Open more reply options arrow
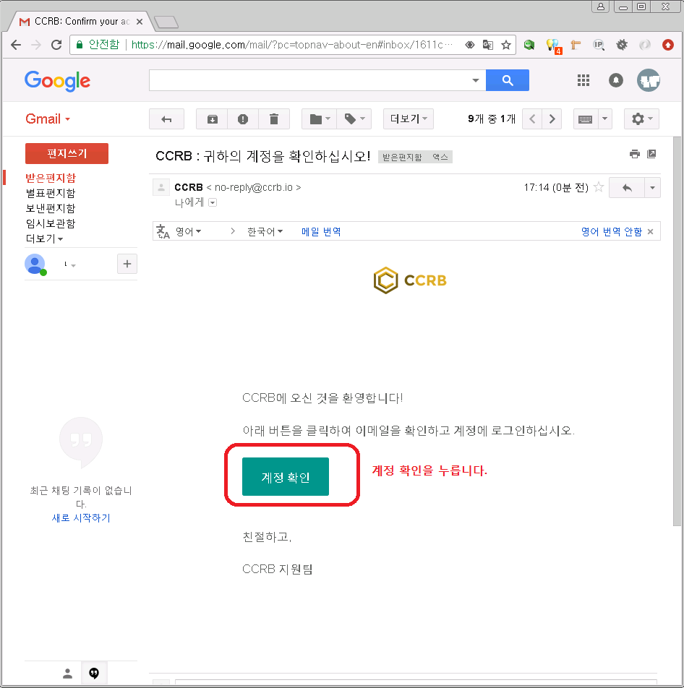The height and width of the screenshot is (688, 684). coord(652,188)
